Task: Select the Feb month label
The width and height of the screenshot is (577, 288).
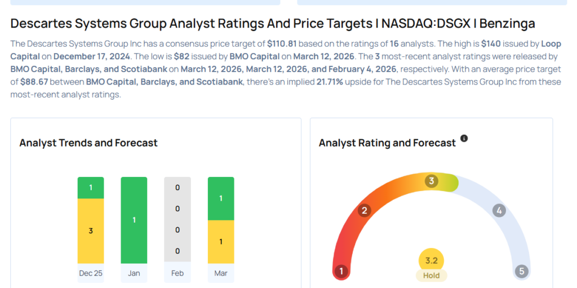Action: [177, 273]
